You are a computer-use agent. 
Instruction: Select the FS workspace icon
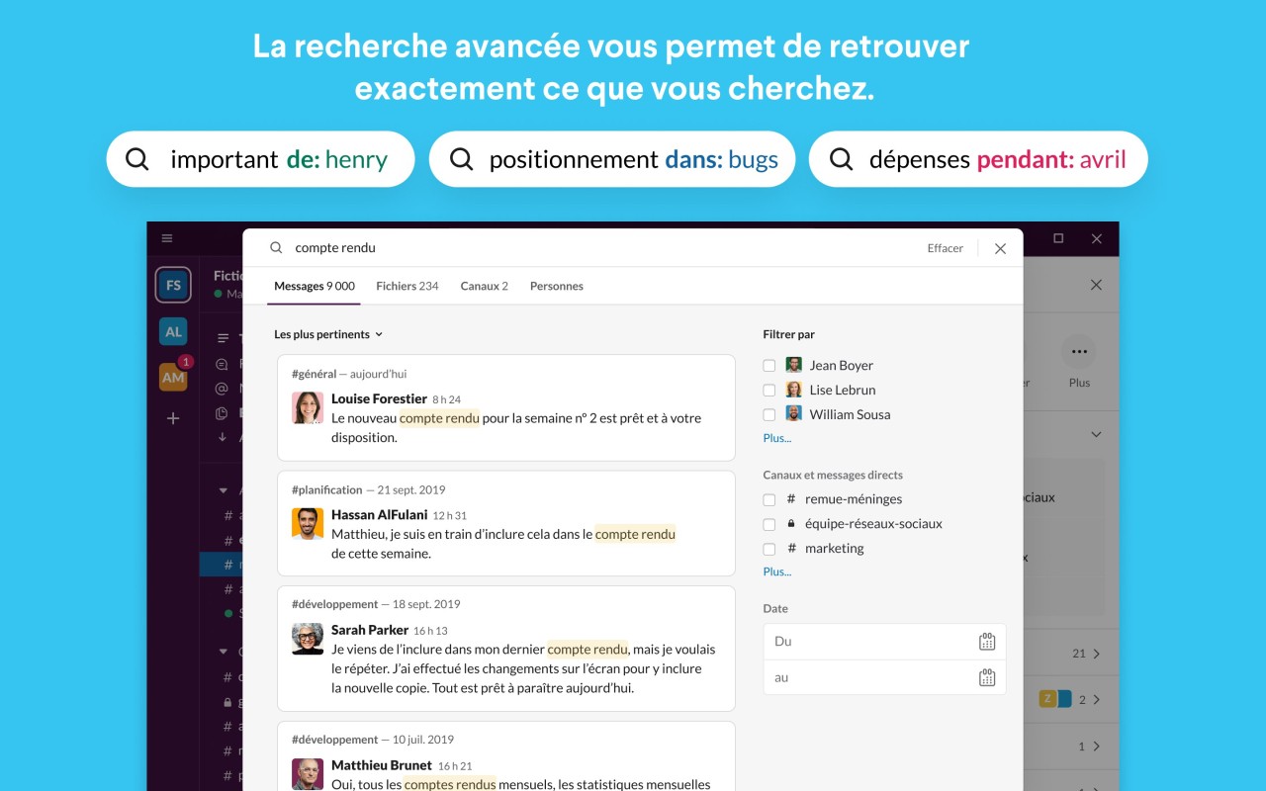(x=172, y=285)
